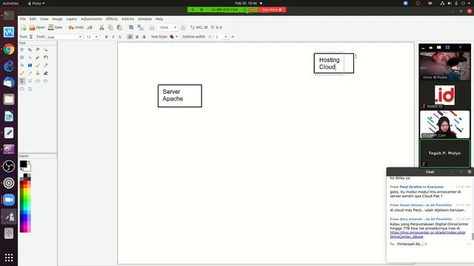Click the Paste toolbar icon
474x266 pixels.
coord(119,27)
